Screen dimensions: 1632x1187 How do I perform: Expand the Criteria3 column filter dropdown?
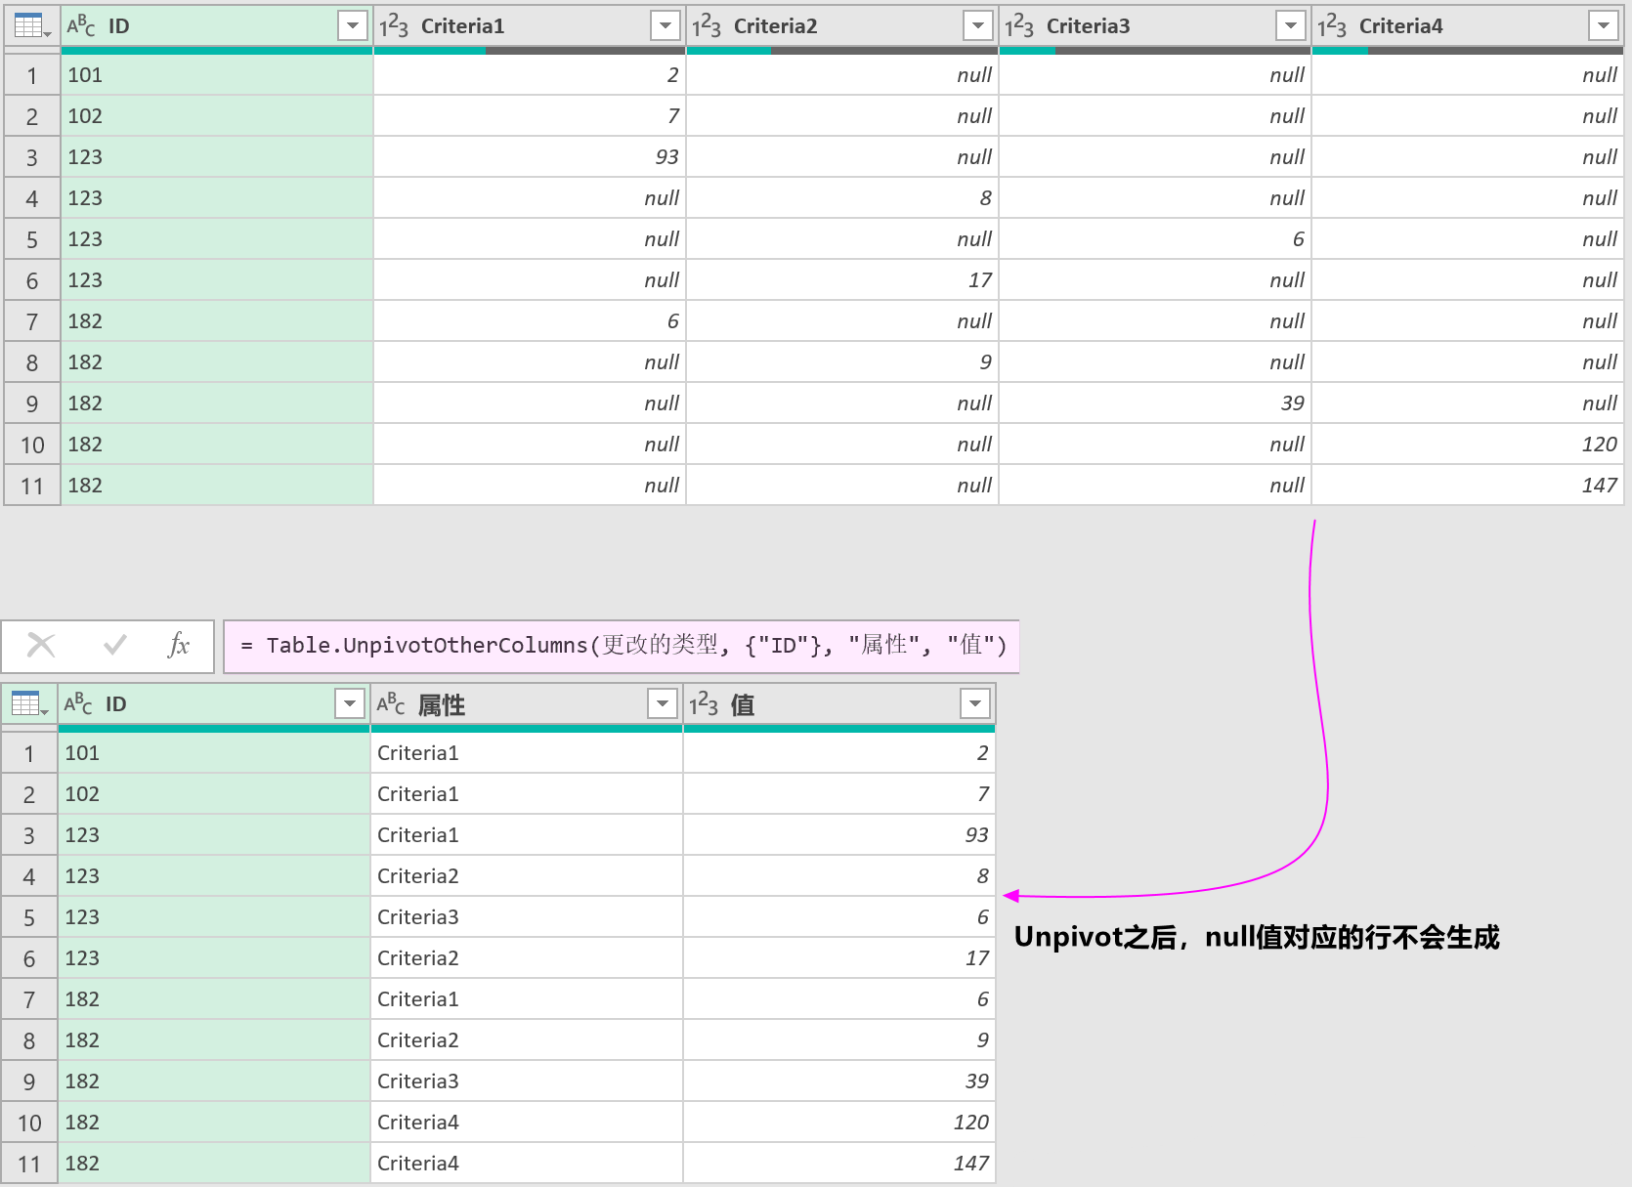tap(1290, 26)
